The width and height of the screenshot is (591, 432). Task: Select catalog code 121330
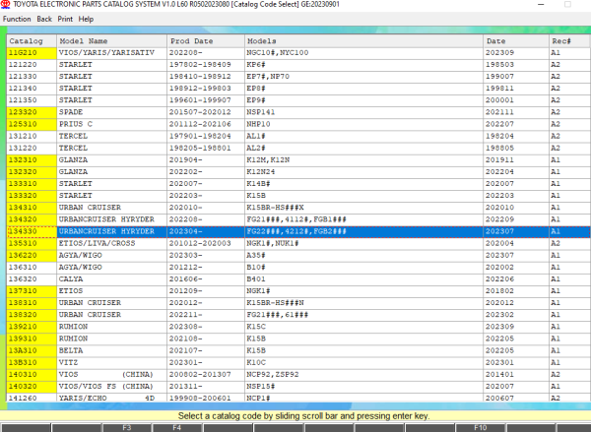point(32,77)
